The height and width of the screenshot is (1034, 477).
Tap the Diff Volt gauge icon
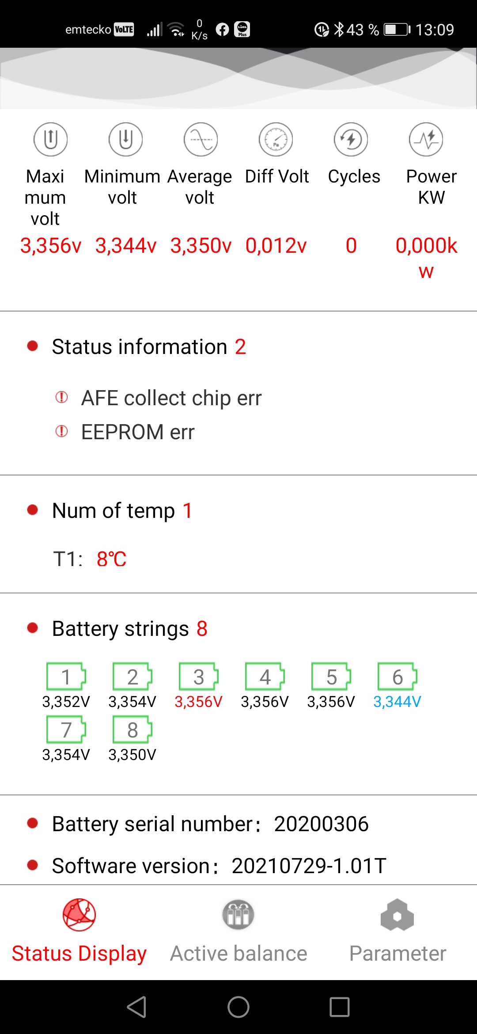[276, 139]
